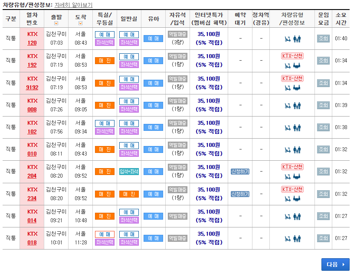357x279 pixels.
Task: Click wheelchair icon in KTX 234 row
Action: point(288,199)
